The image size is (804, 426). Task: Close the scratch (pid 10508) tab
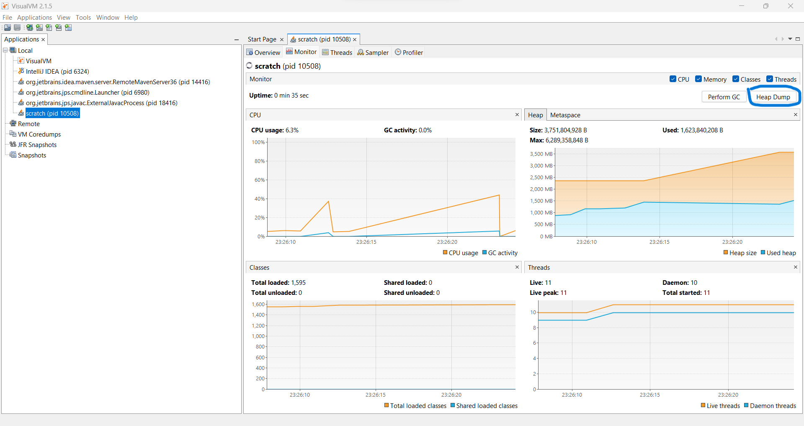(x=355, y=39)
